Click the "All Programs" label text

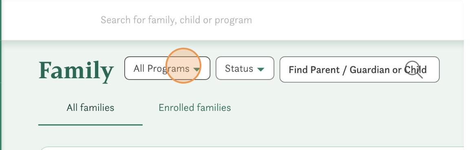pos(161,68)
